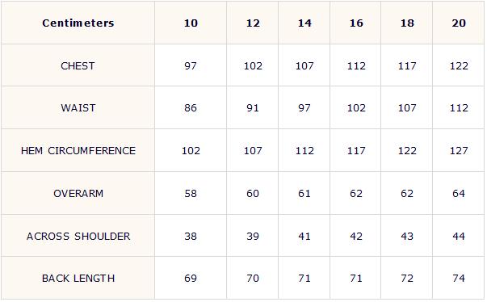Click the ACROSS SHOULDER row label
The width and height of the screenshot is (487, 302).
pyautogui.click(x=78, y=237)
